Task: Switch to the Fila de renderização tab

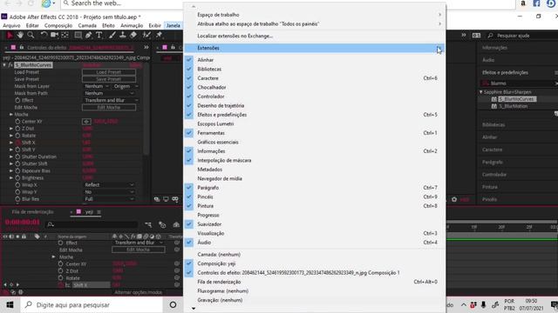Action: coord(33,212)
